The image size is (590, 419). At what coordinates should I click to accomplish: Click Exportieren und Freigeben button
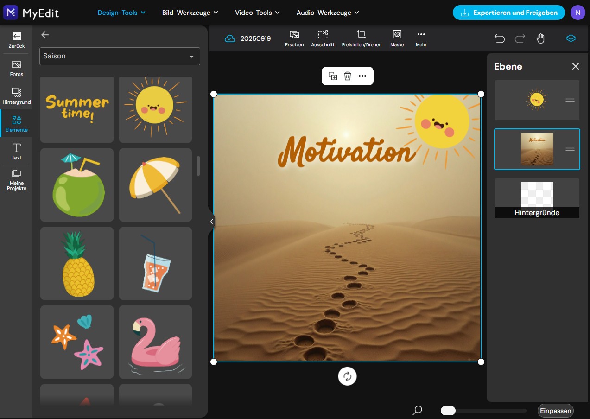coord(509,13)
